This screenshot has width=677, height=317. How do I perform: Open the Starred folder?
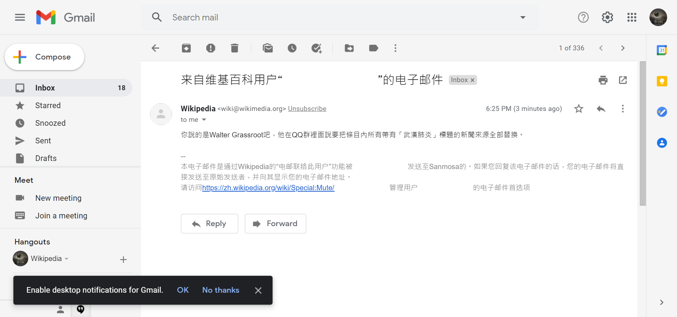pos(66,105)
